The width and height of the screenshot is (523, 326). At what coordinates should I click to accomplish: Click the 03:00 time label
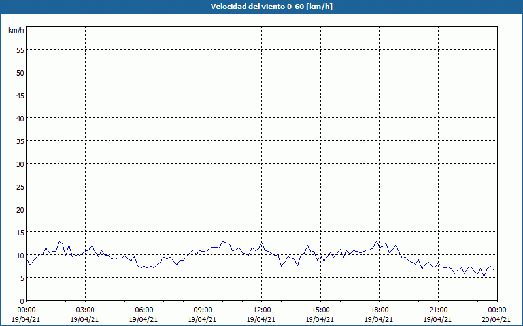tap(85, 310)
